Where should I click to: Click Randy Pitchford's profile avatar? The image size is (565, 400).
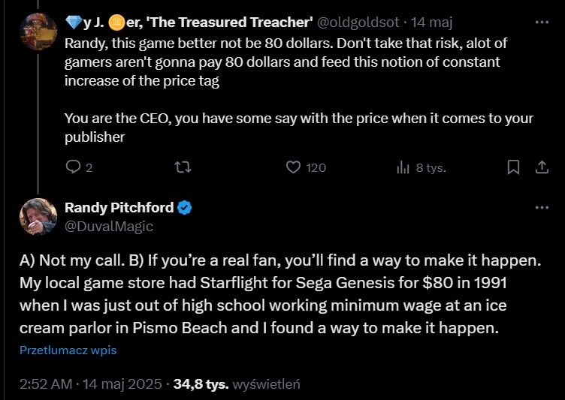pyautogui.click(x=38, y=217)
